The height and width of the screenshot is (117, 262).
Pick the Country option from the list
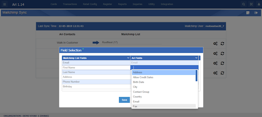point(137,97)
